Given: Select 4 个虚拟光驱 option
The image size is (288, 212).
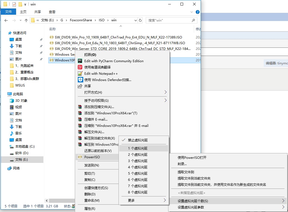Looking at the screenshot, I should 143,167.
